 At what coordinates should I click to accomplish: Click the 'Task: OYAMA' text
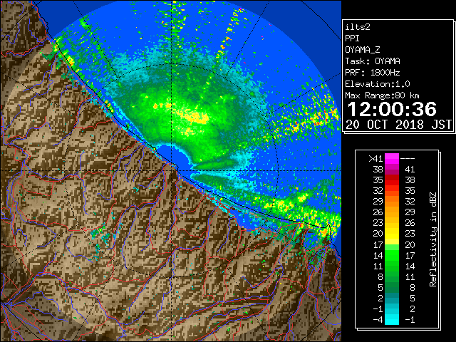coord(373,61)
